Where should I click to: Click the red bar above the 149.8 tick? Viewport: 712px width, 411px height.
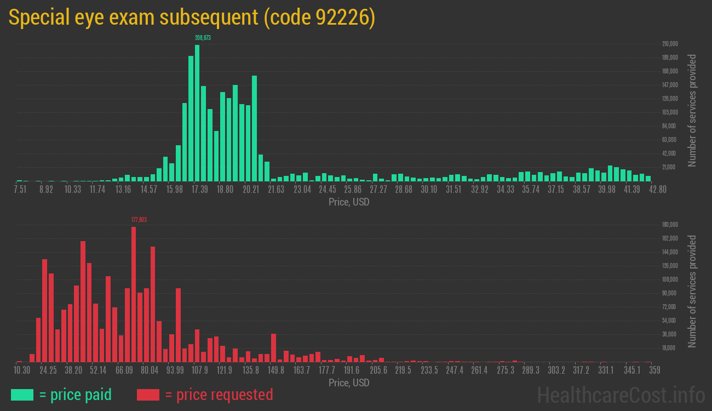click(x=273, y=347)
